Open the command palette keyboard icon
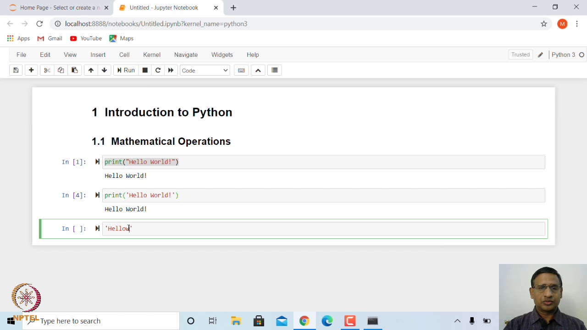This screenshot has height=330, width=587. [241, 70]
